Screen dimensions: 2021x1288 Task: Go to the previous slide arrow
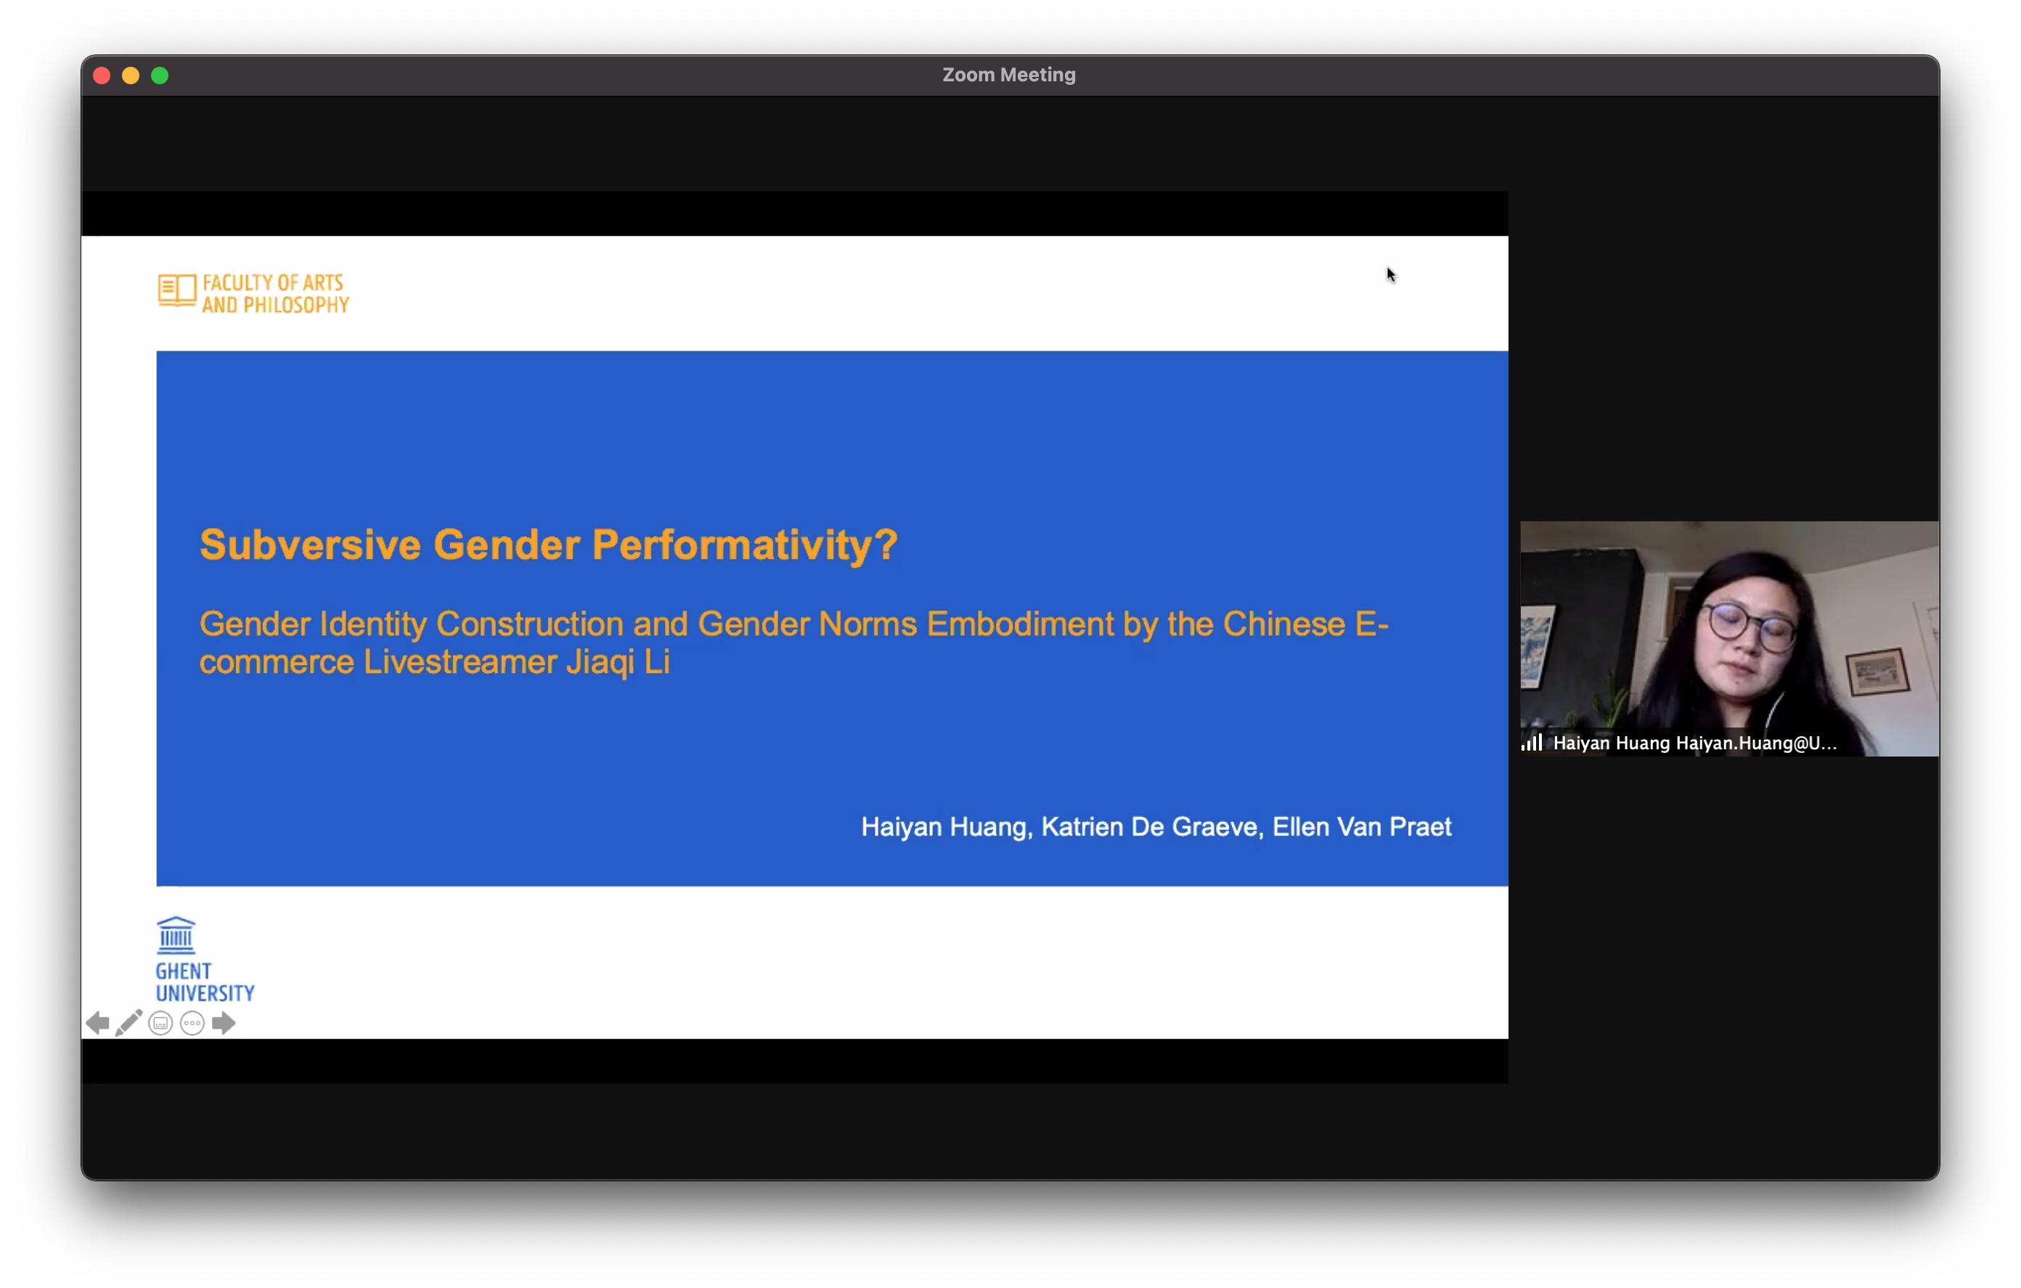pos(97,1023)
